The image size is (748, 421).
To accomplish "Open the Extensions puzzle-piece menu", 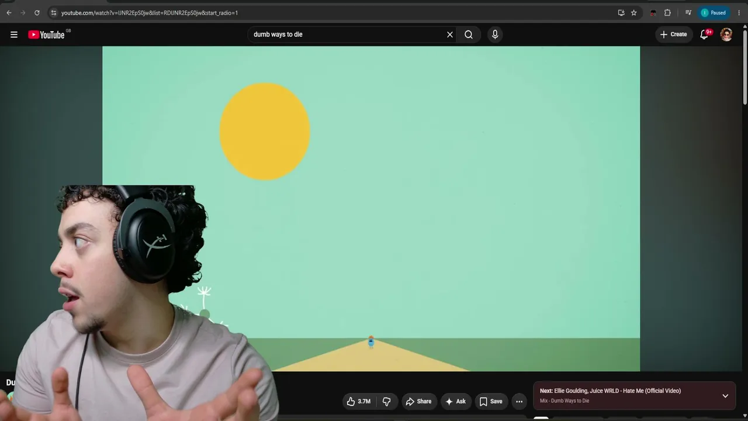I will (667, 13).
